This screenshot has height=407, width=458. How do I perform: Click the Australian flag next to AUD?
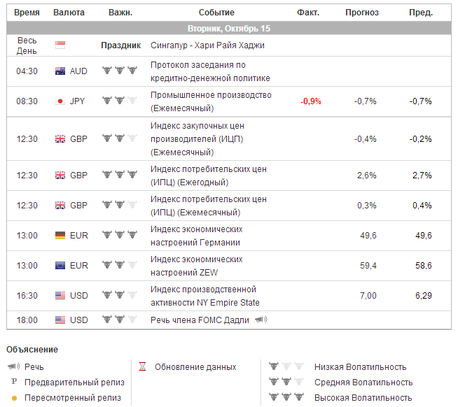pyautogui.click(x=60, y=71)
